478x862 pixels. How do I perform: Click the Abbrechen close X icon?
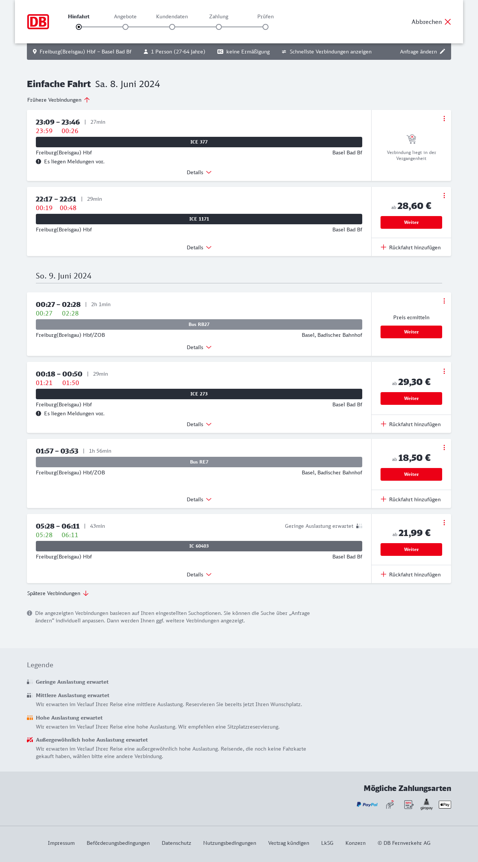[x=448, y=22]
